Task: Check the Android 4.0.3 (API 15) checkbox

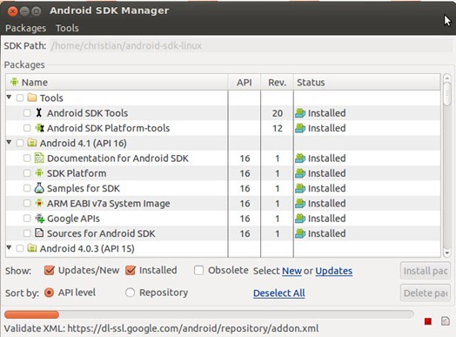Action: tap(20, 248)
